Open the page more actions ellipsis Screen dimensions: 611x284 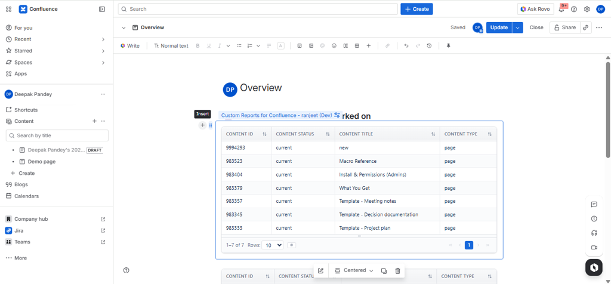[599, 27]
